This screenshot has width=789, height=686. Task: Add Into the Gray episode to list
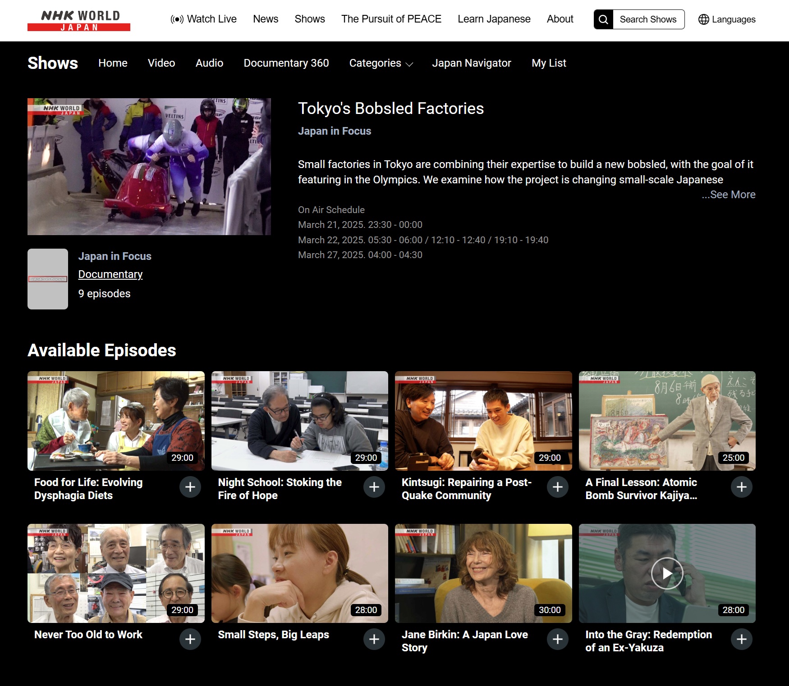pos(742,639)
